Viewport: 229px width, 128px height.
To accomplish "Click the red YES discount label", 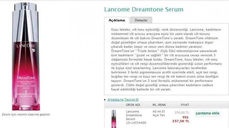I will (x=185, y=117).
